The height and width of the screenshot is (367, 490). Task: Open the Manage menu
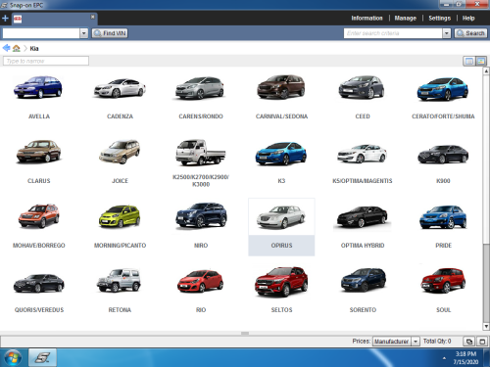pos(406,19)
